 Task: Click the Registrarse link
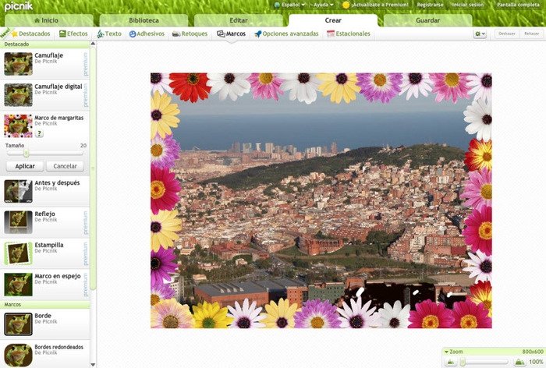click(x=430, y=5)
